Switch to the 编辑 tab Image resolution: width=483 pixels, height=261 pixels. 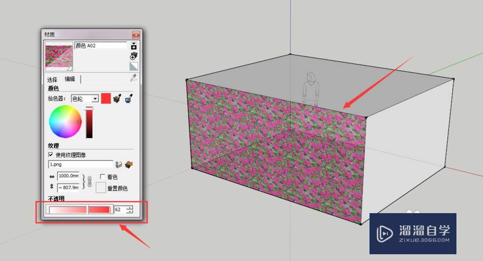[x=70, y=79]
